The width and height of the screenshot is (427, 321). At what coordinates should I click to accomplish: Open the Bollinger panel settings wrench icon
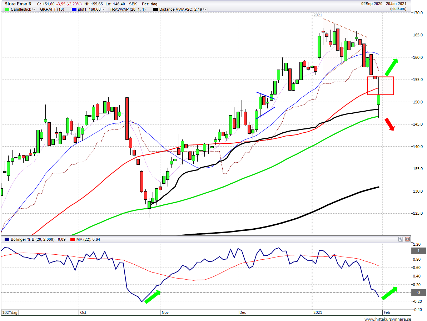400,239
